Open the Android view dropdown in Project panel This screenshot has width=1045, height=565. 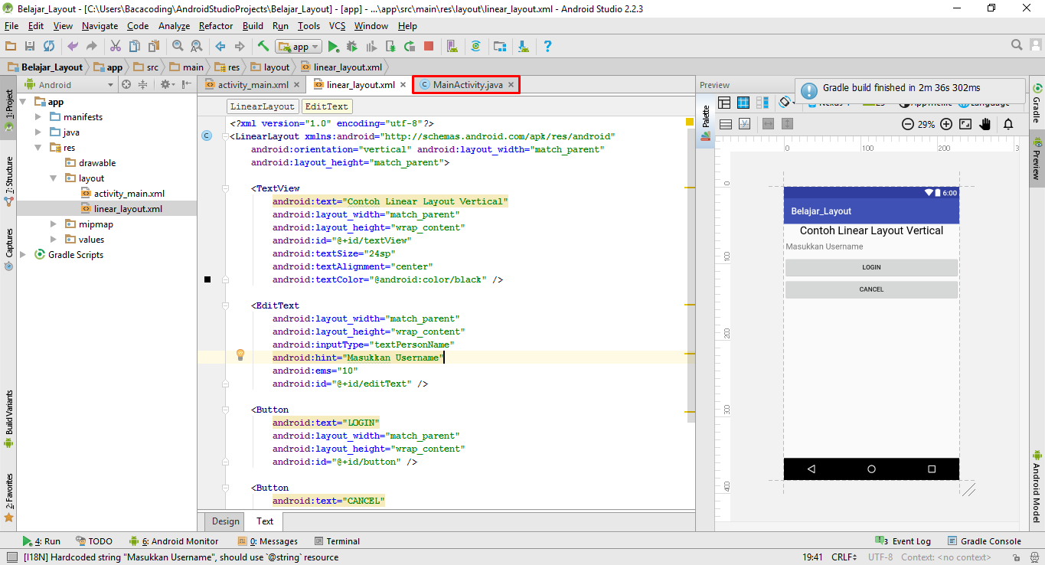pos(110,84)
